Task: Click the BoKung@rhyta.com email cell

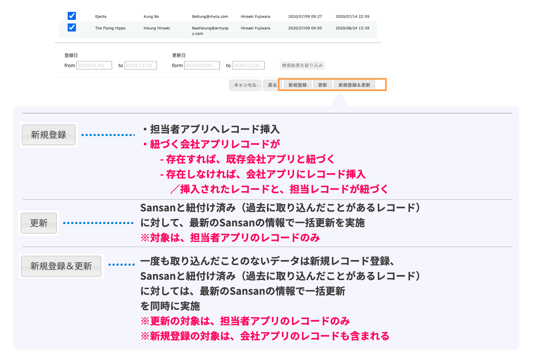Action: [x=210, y=17]
